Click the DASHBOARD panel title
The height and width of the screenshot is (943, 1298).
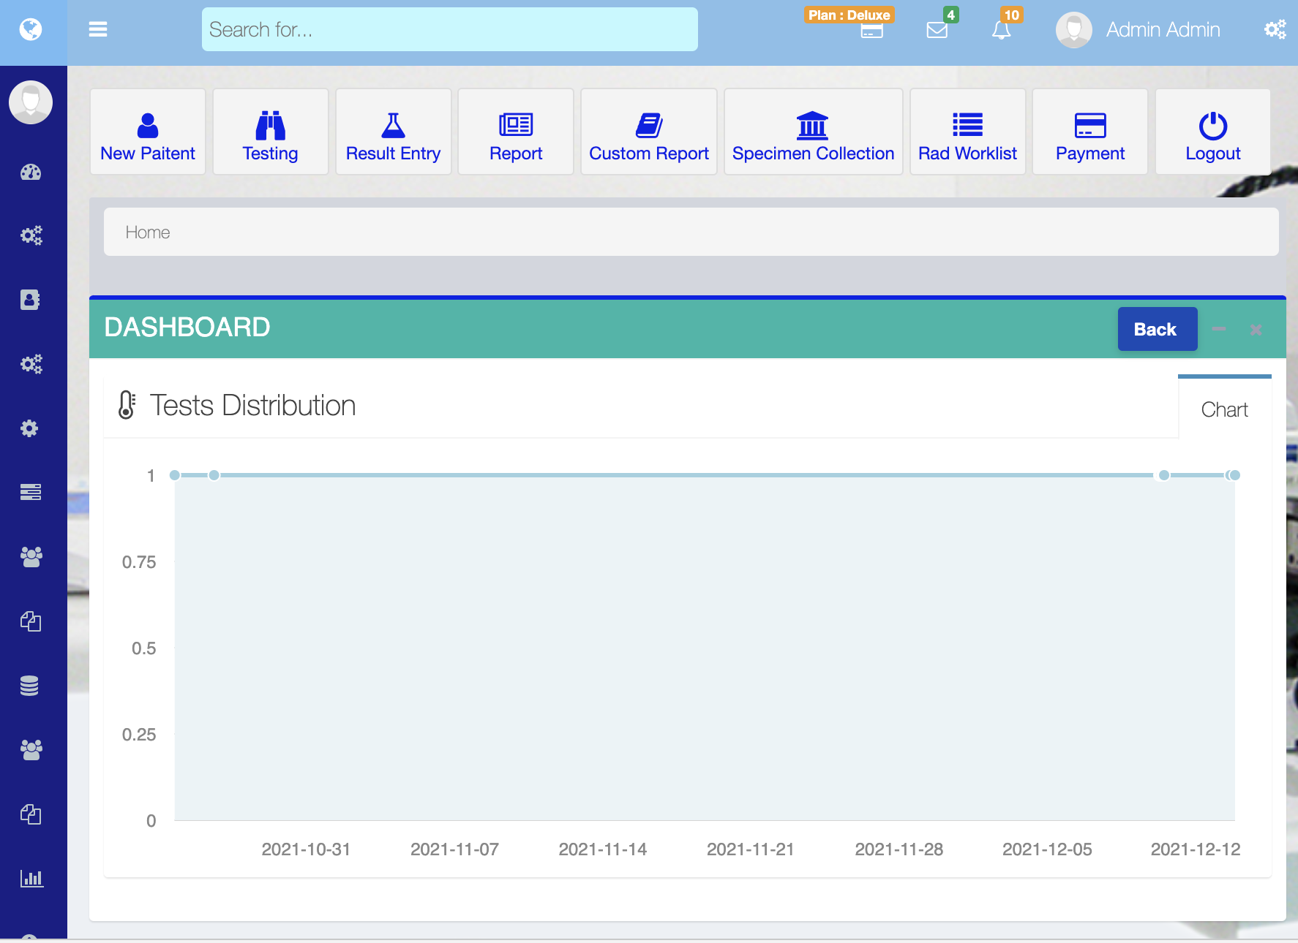point(187,327)
